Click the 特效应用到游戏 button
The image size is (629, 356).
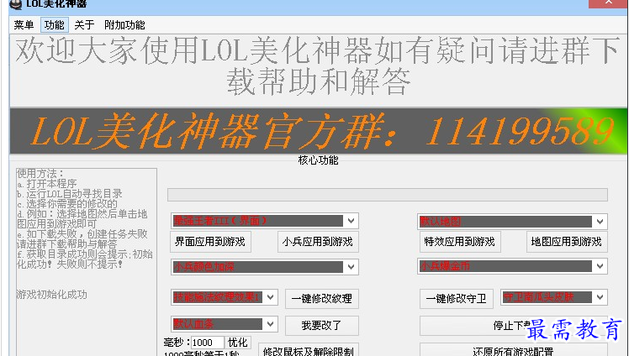pyautogui.click(x=460, y=242)
